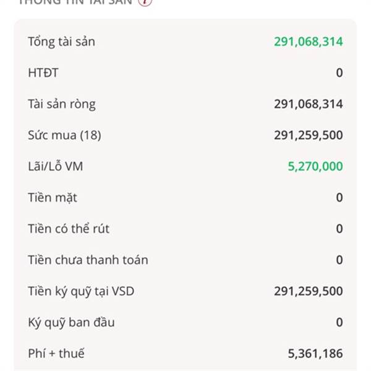Image resolution: width=371 pixels, height=371 pixels.
Task: Select the Tiền có thể rút label
Action: tap(69, 229)
